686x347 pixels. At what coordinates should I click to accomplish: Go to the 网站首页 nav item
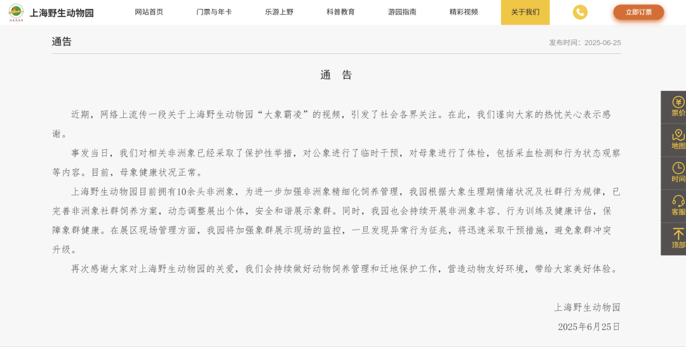(149, 12)
